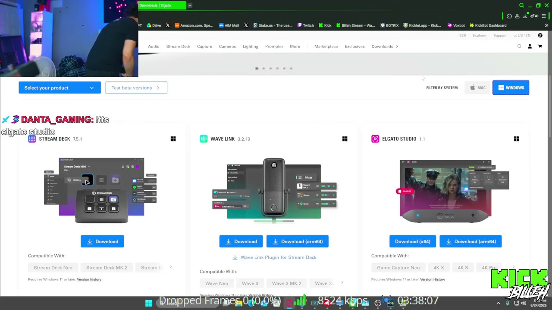Filter downloads by Mac
Screen dimensions: 552x310
(478, 88)
